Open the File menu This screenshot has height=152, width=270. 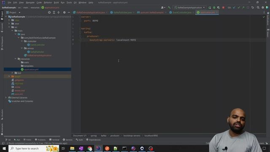(x=9, y=3)
